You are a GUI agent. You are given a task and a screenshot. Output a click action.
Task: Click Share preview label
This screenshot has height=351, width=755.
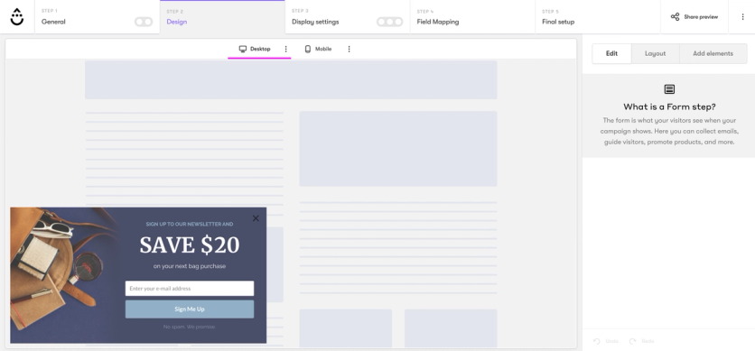pos(701,17)
